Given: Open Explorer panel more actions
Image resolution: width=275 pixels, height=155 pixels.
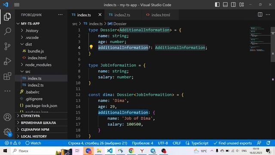Looking at the screenshot, I should point(60,15).
